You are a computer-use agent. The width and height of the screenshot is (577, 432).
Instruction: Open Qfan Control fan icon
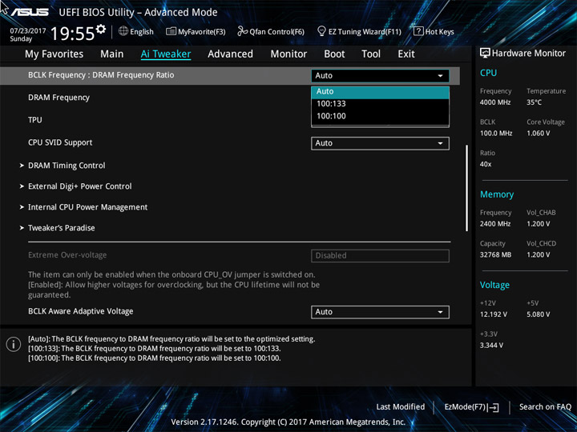click(x=243, y=31)
